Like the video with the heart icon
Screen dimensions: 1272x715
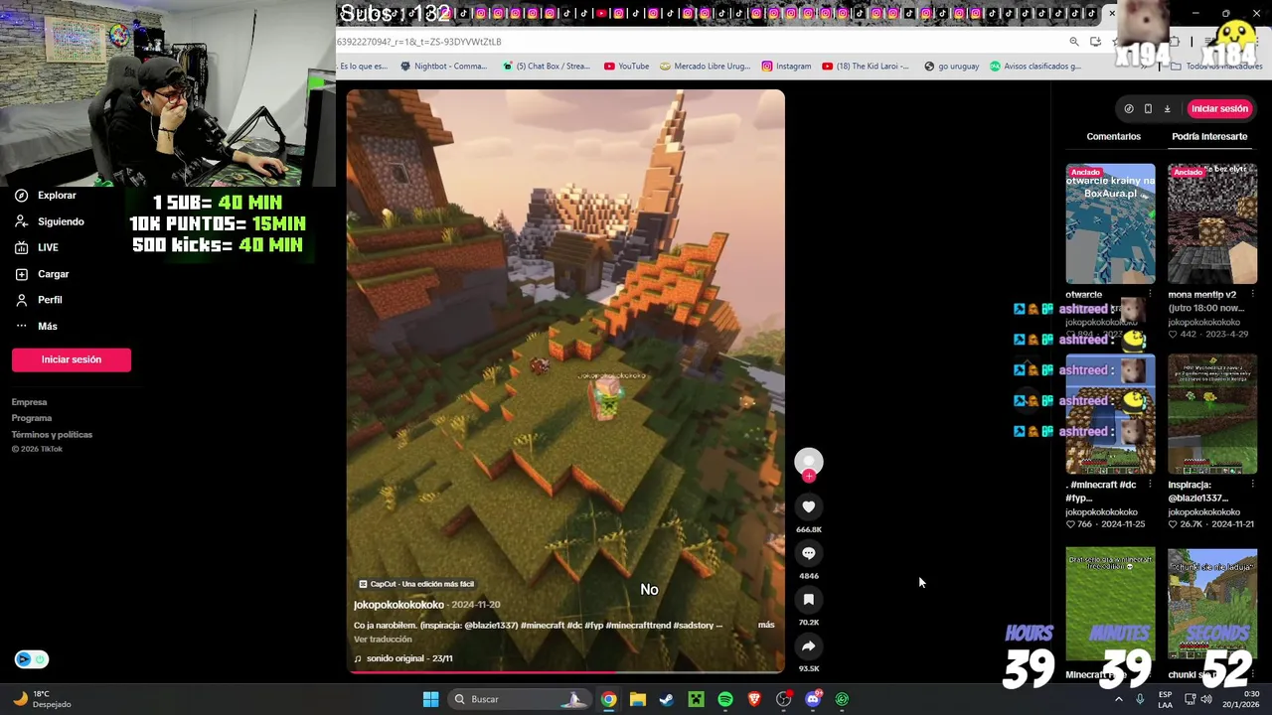(809, 506)
